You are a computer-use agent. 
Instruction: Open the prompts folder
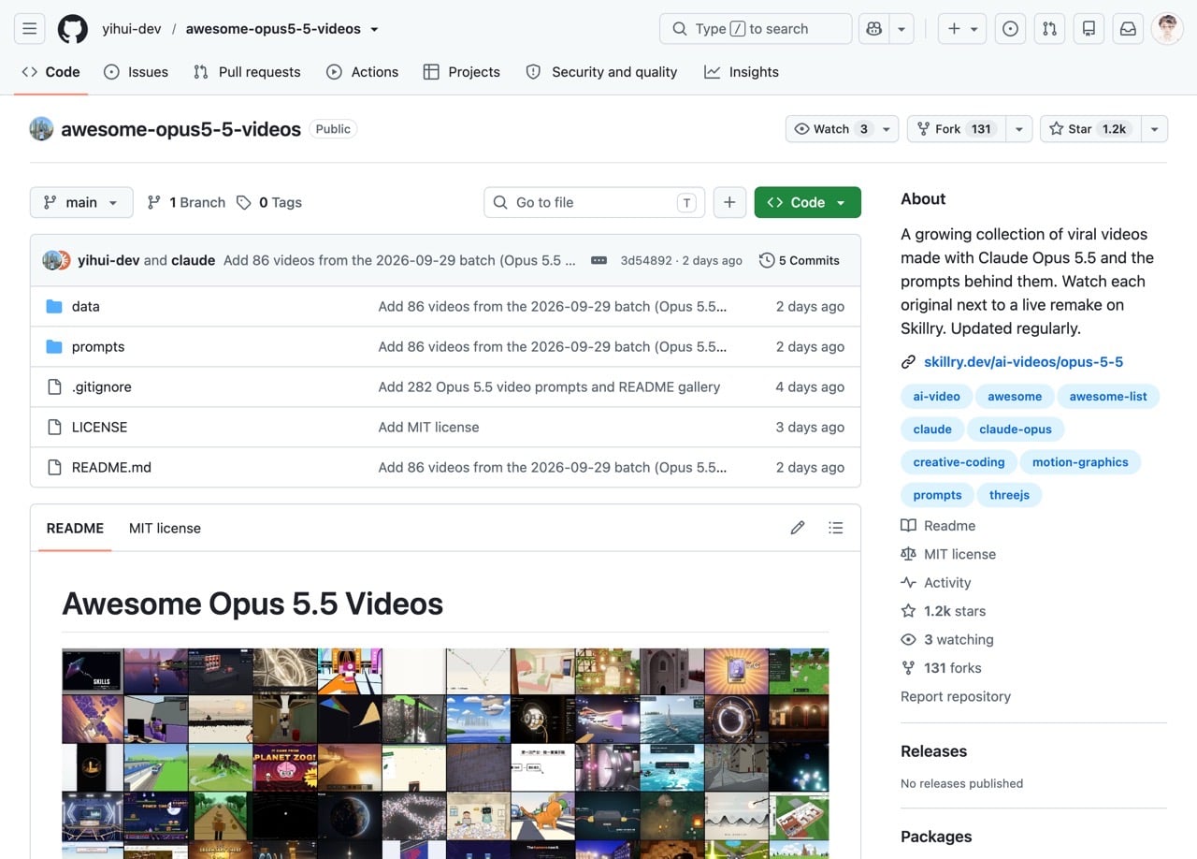[98, 346]
